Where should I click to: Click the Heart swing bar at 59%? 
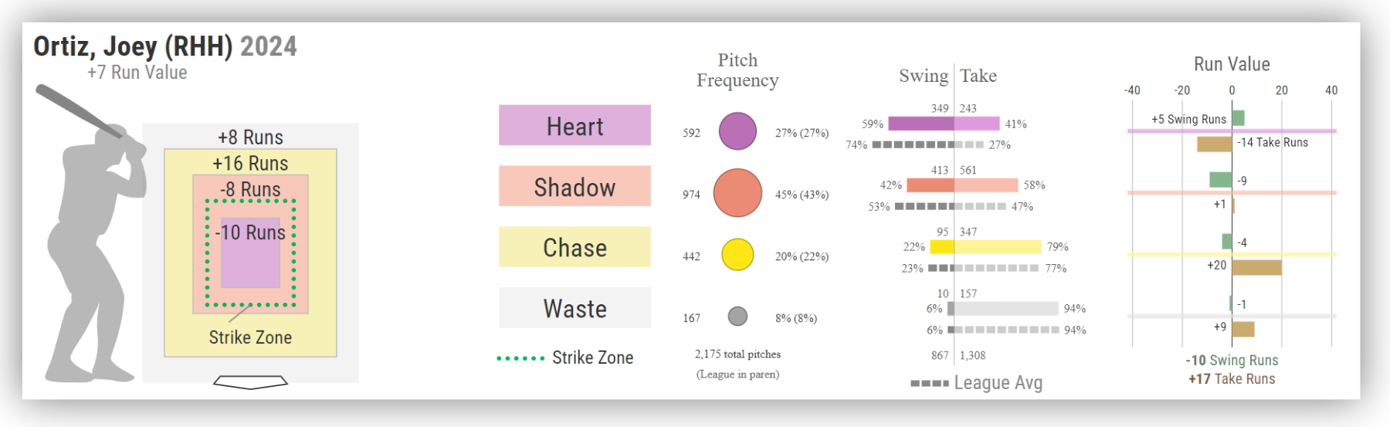click(x=920, y=124)
